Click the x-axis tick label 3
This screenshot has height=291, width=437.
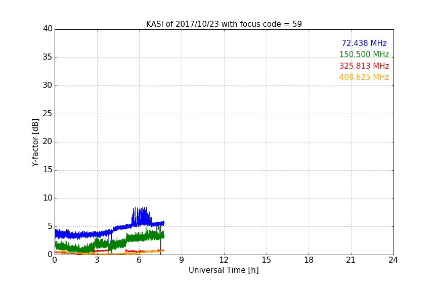click(x=97, y=260)
